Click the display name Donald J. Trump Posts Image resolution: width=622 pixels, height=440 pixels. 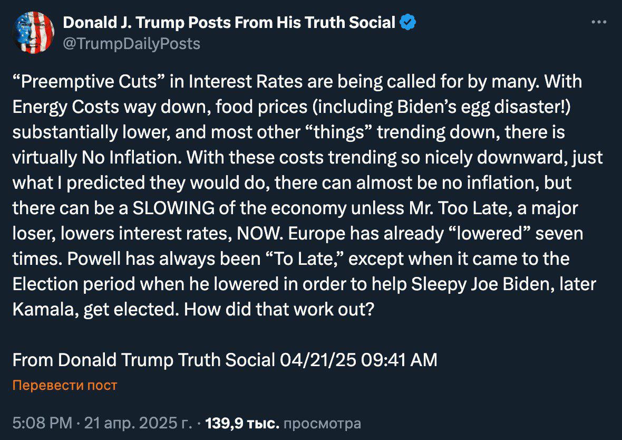tap(148, 23)
